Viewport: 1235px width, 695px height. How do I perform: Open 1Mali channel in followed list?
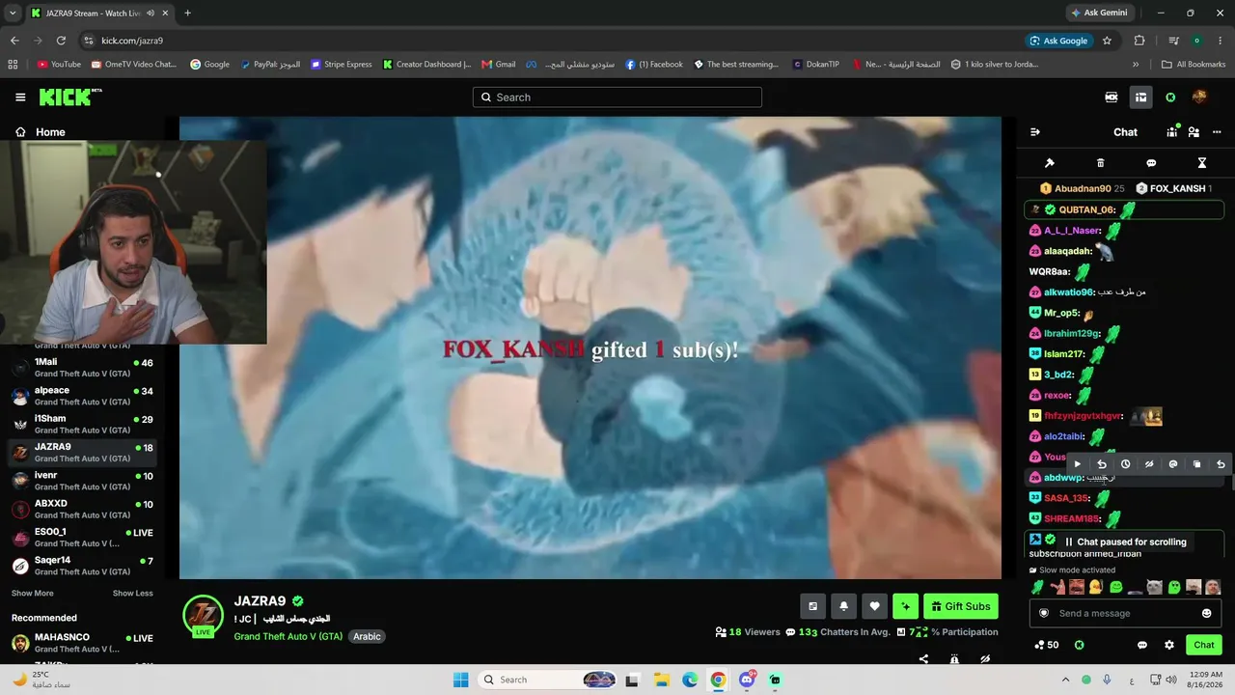coord(83,367)
